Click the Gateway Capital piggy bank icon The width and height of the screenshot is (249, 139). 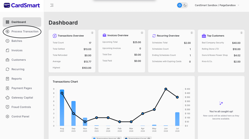pyautogui.click(x=7, y=97)
